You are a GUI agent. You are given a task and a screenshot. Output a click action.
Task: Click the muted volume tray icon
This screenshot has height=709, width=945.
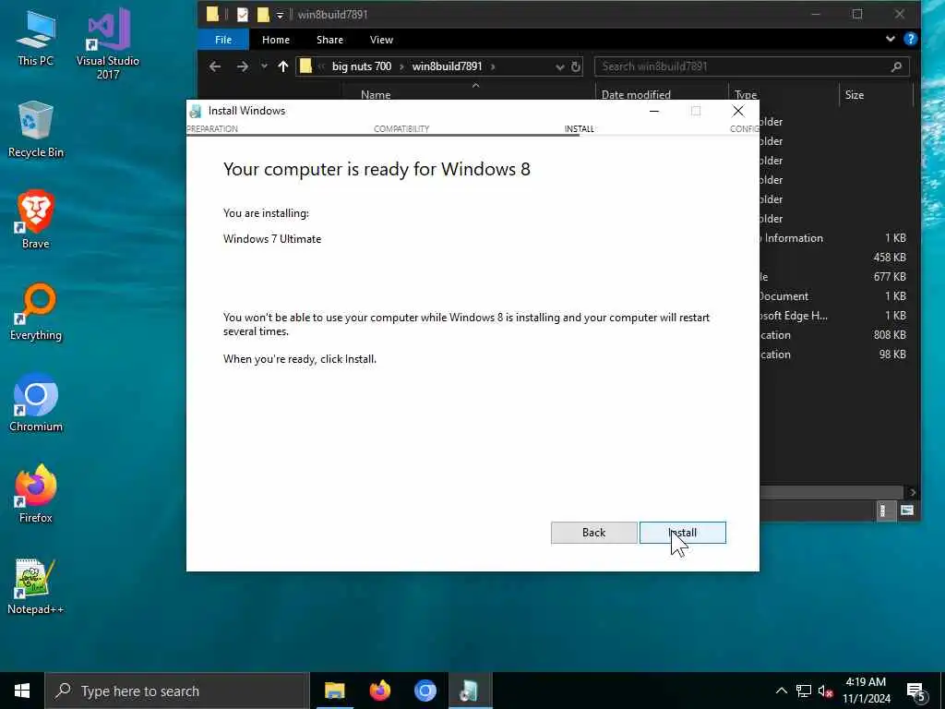pyautogui.click(x=825, y=691)
